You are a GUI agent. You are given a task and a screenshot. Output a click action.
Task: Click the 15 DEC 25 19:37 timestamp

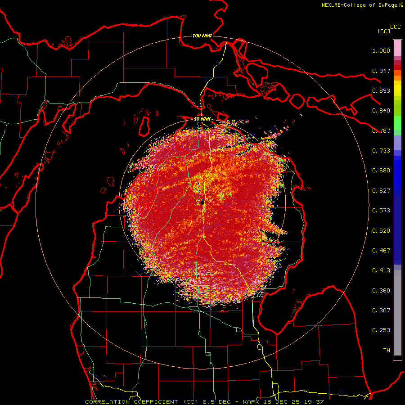tap(293, 402)
